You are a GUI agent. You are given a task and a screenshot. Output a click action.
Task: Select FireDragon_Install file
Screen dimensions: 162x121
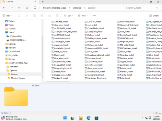(94, 65)
